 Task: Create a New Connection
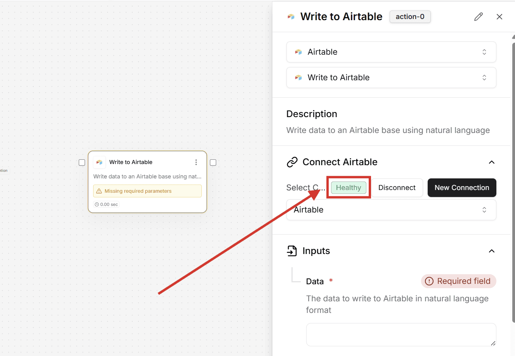pos(462,188)
